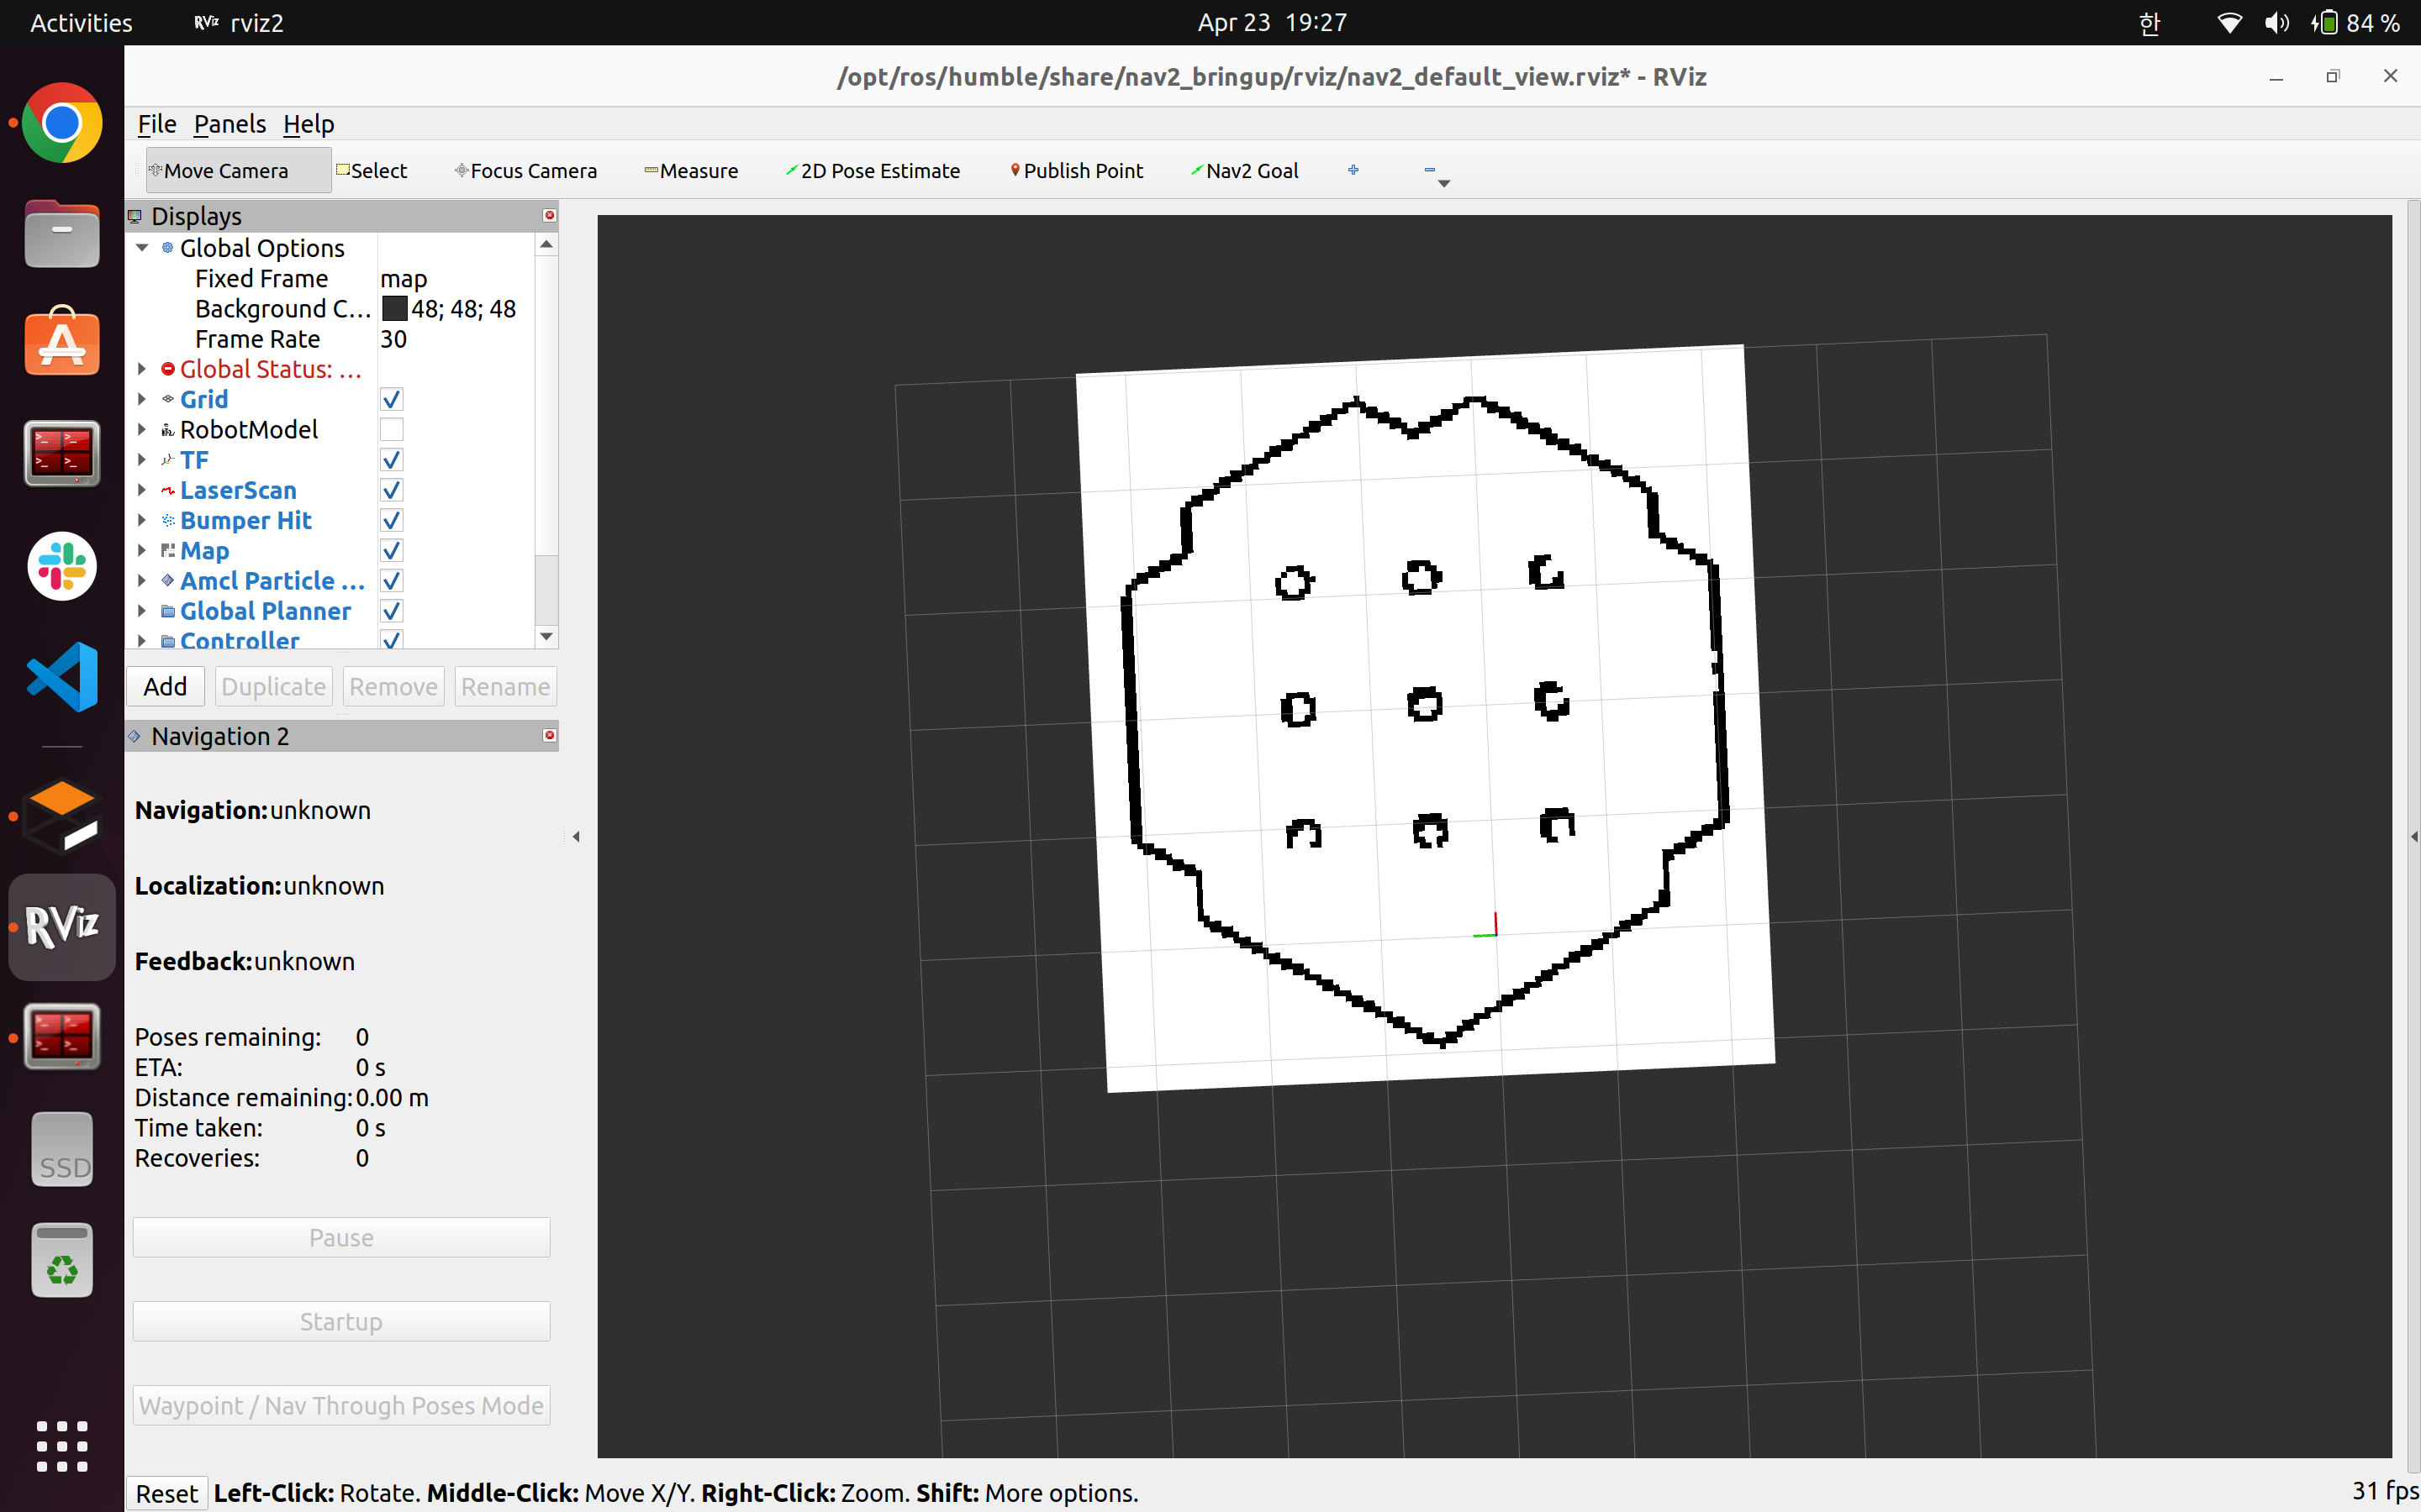Select the Focus Camera tool

[526, 171]
